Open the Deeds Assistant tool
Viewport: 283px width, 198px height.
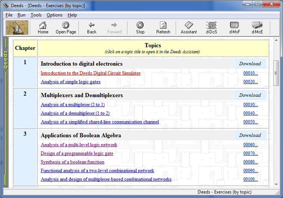189,28
